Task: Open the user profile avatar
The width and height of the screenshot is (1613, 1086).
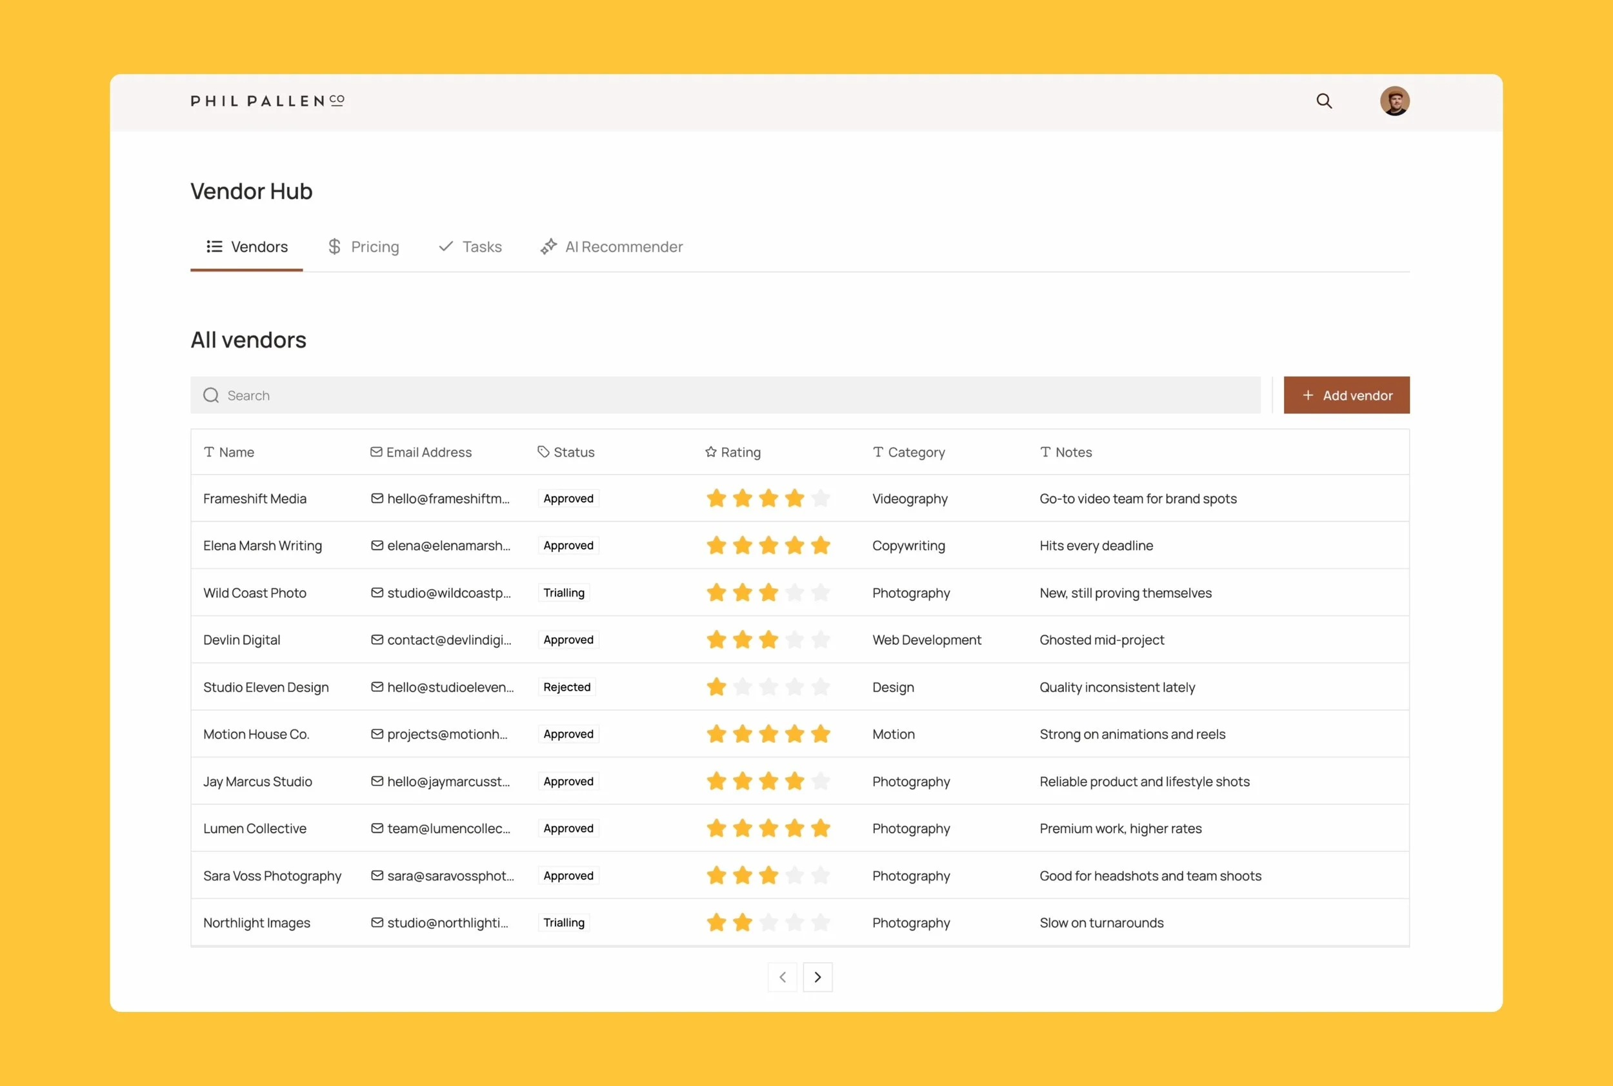Action: coord(1394,101)
